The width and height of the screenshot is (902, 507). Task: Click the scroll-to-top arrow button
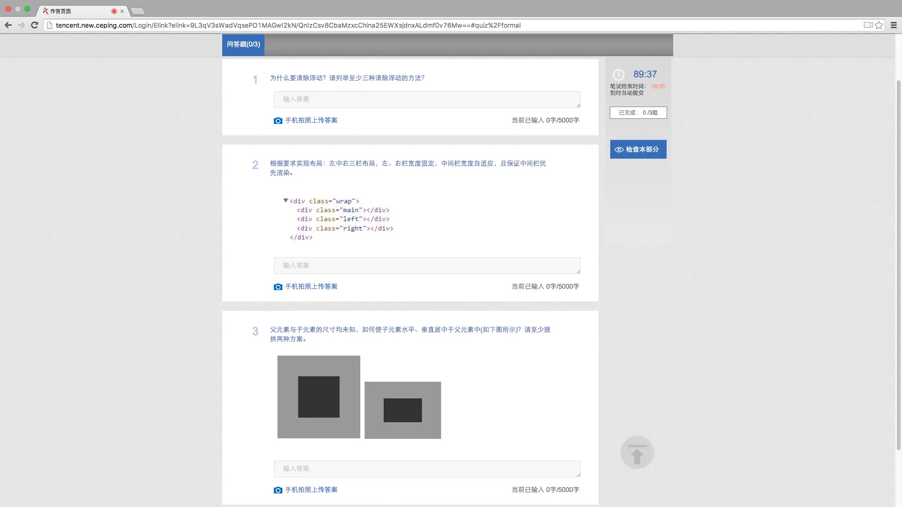tap(637, 453)
